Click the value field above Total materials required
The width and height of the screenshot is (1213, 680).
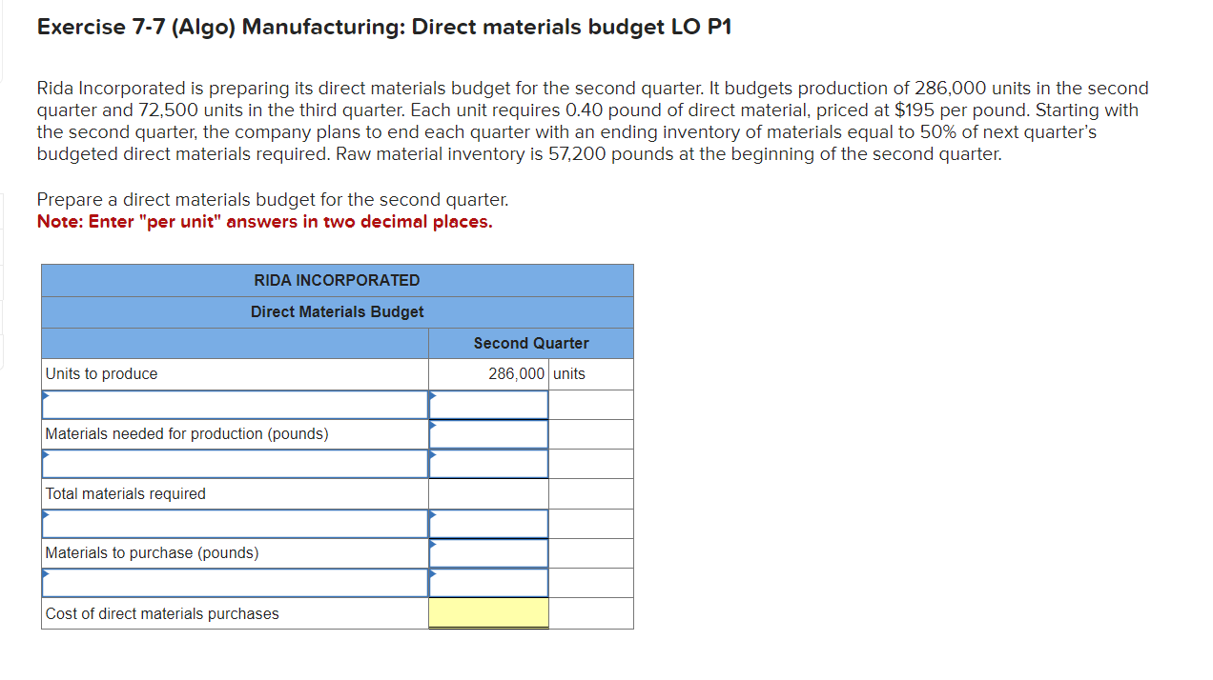click(x=488, y=464)
